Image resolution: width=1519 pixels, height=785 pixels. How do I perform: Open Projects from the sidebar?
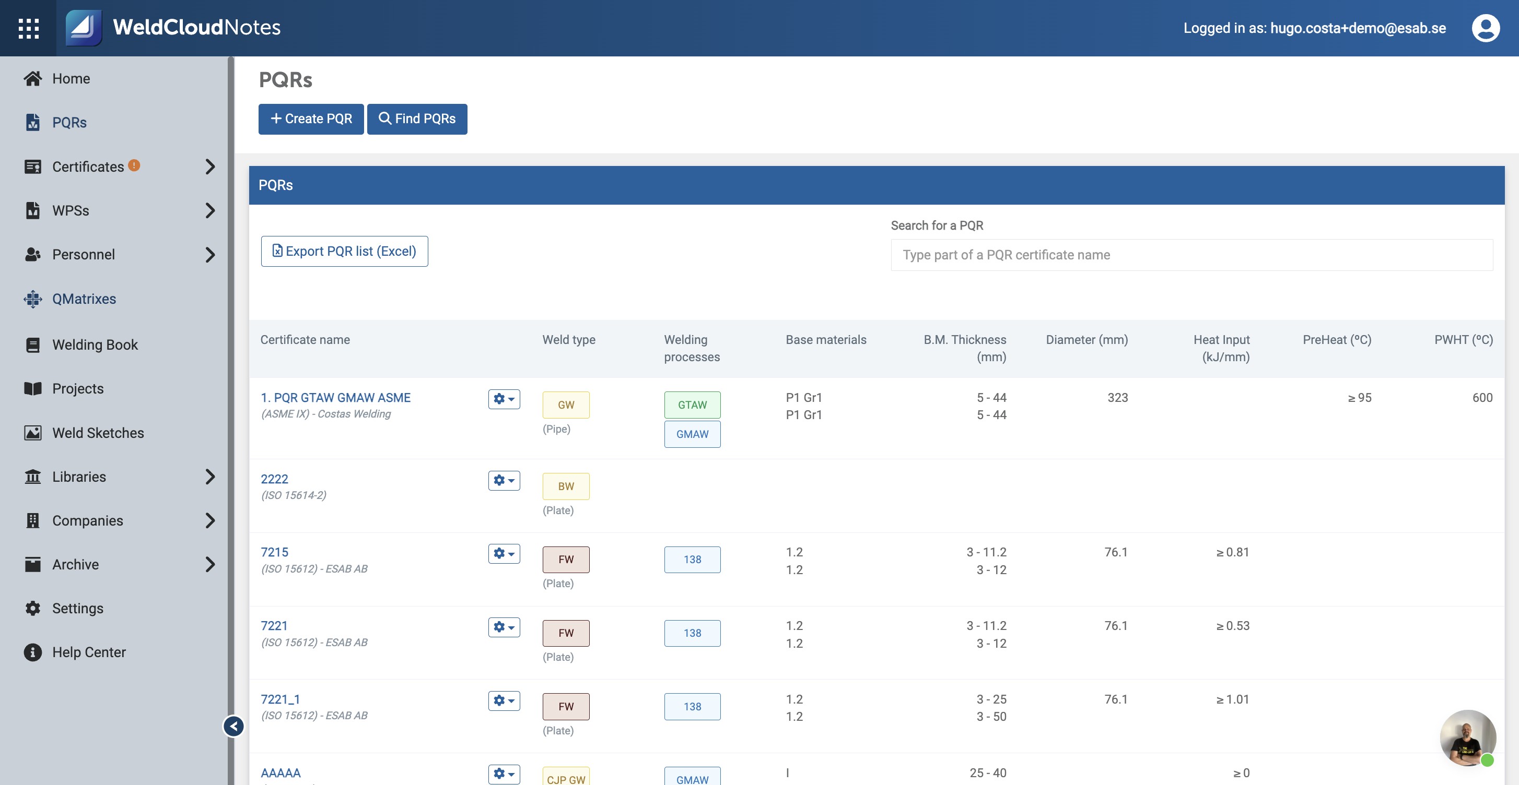tap(77, 388)
